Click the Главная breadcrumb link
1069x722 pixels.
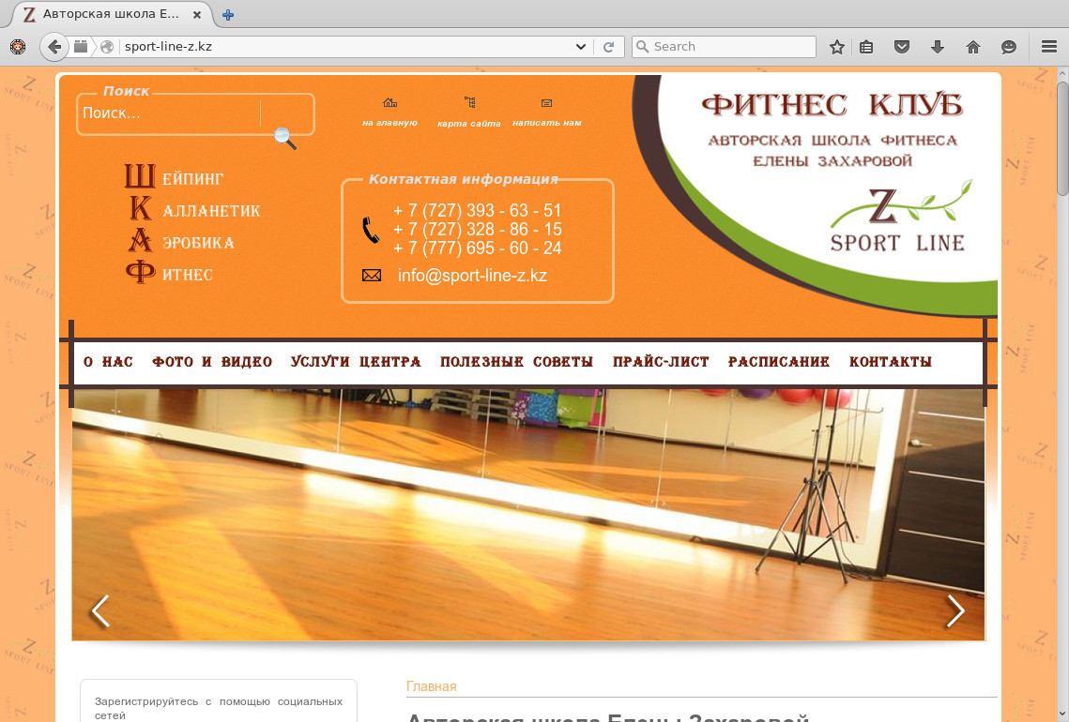click(x=432, y=686)
